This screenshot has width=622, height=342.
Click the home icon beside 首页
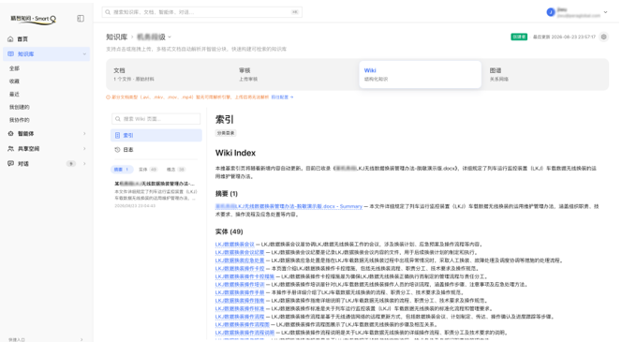[x=10, y=38]
